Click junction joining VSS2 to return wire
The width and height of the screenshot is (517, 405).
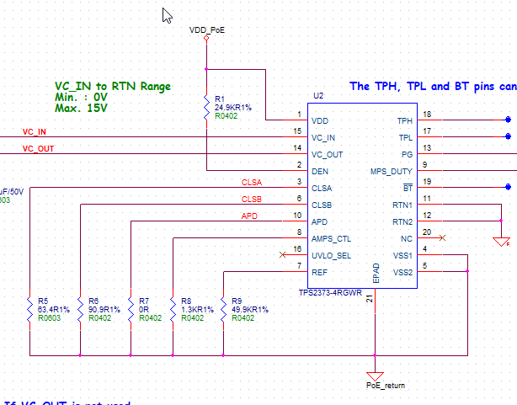point(467,271)
